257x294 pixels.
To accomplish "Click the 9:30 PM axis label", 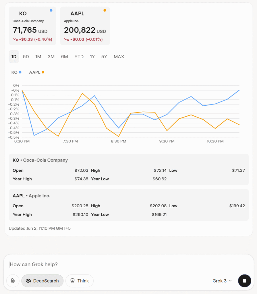I will [167, 141].
